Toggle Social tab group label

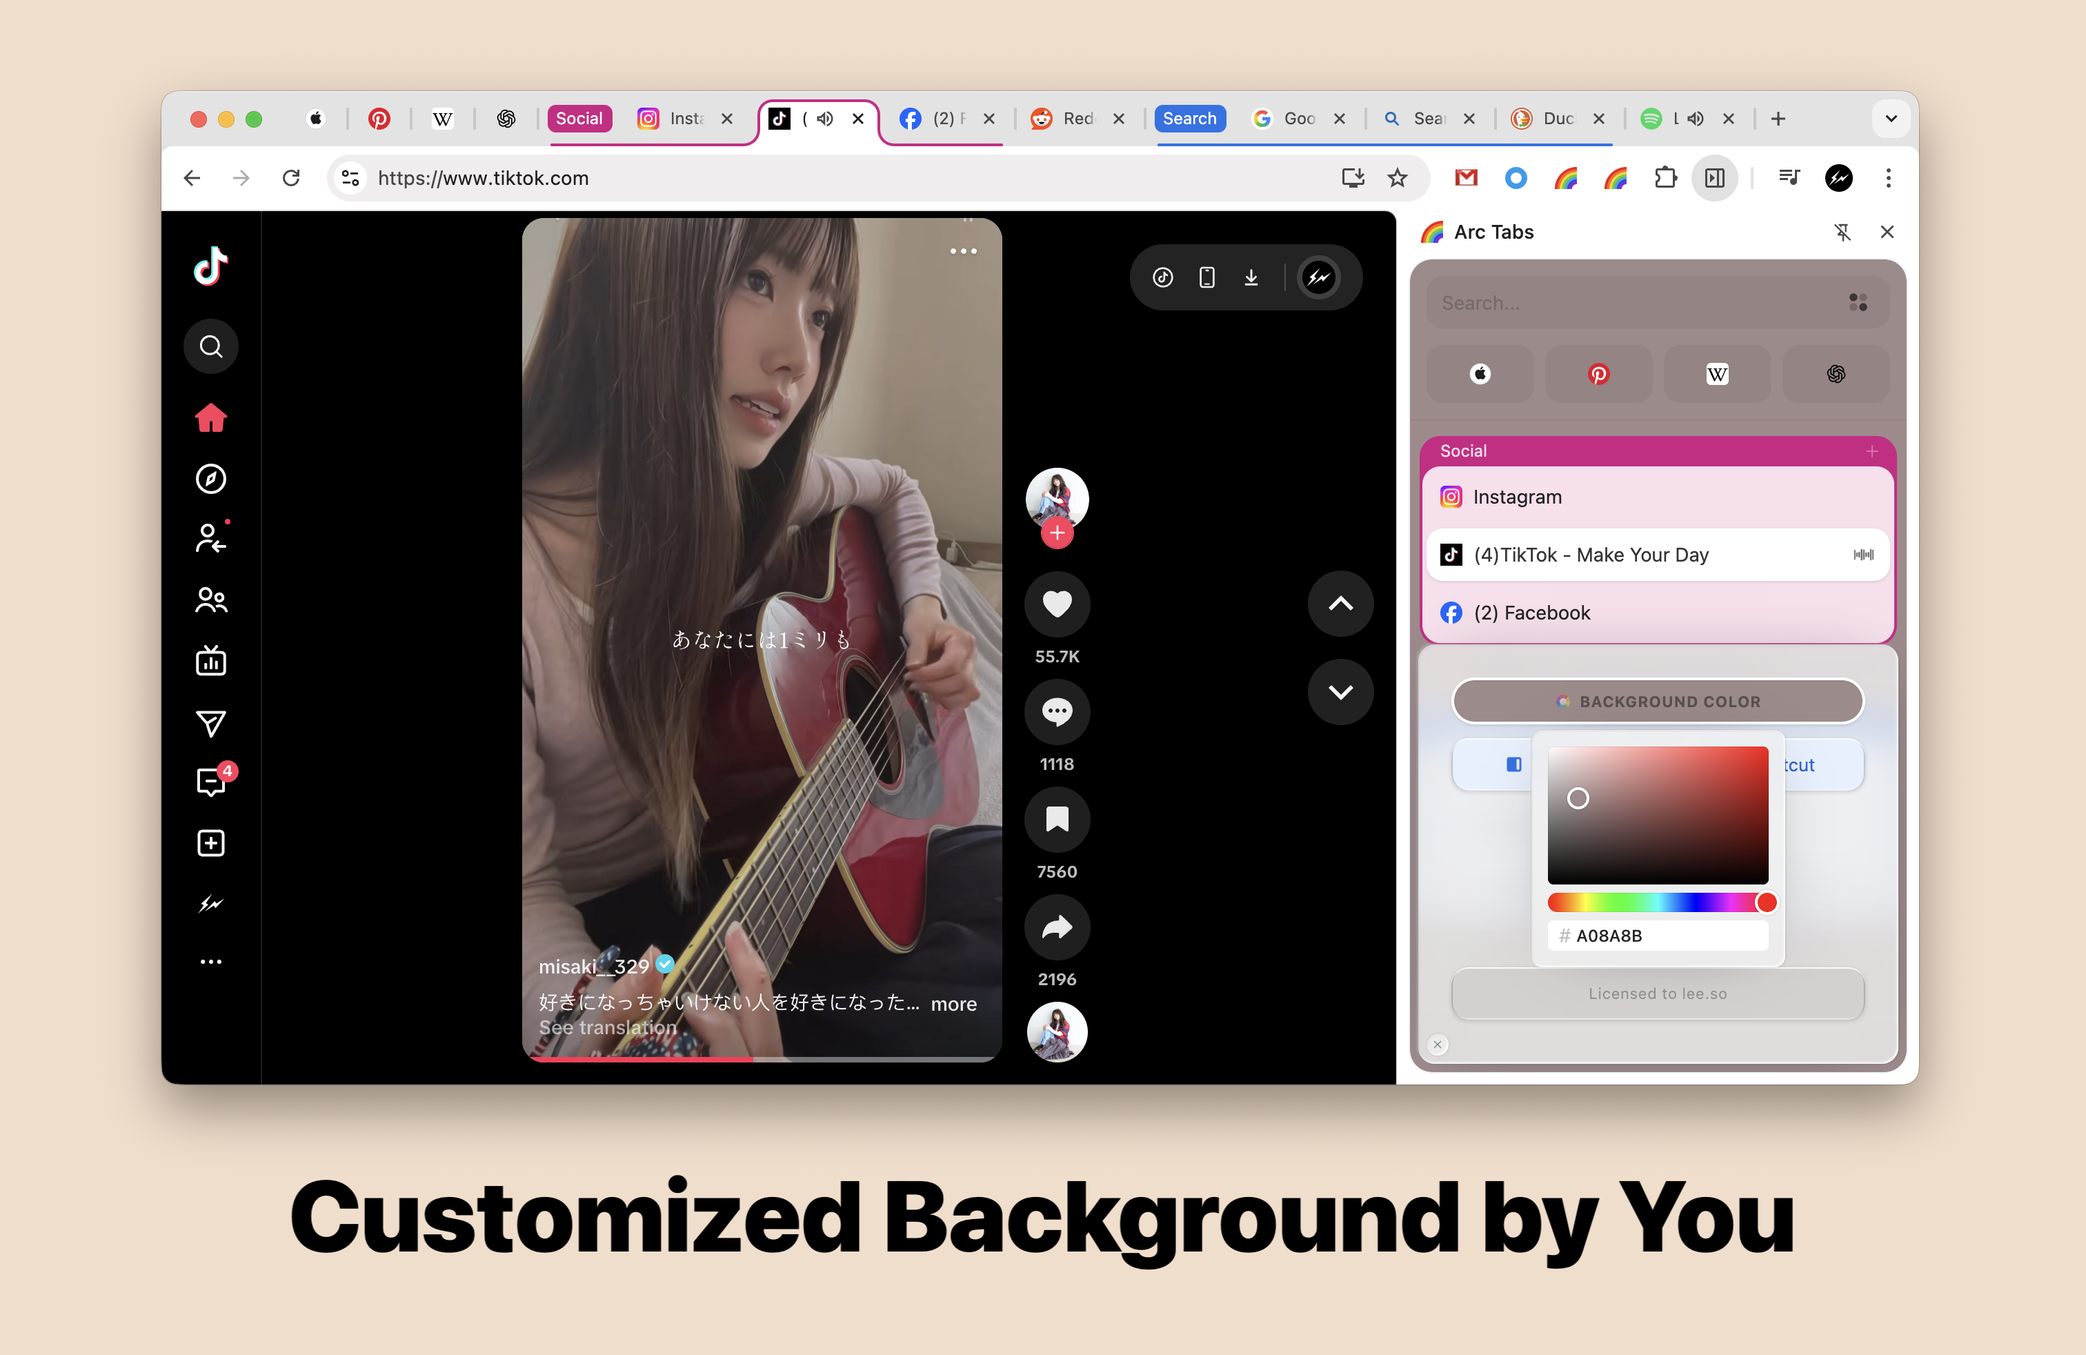(579, 119)
